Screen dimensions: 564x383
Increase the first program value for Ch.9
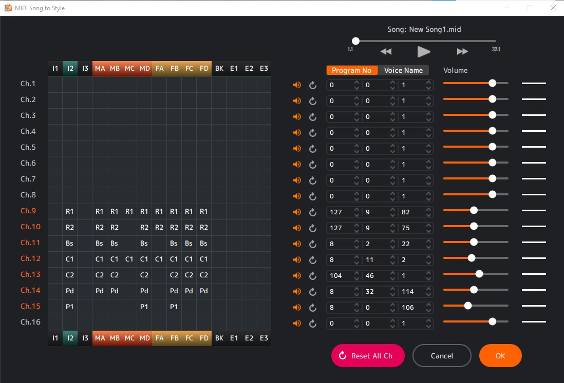point(356,209)
